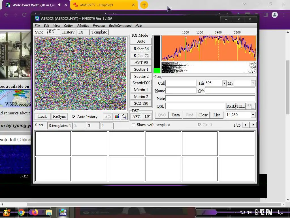Open Chrome from the taskbar

pyautogui.click(x=21, y=212)
